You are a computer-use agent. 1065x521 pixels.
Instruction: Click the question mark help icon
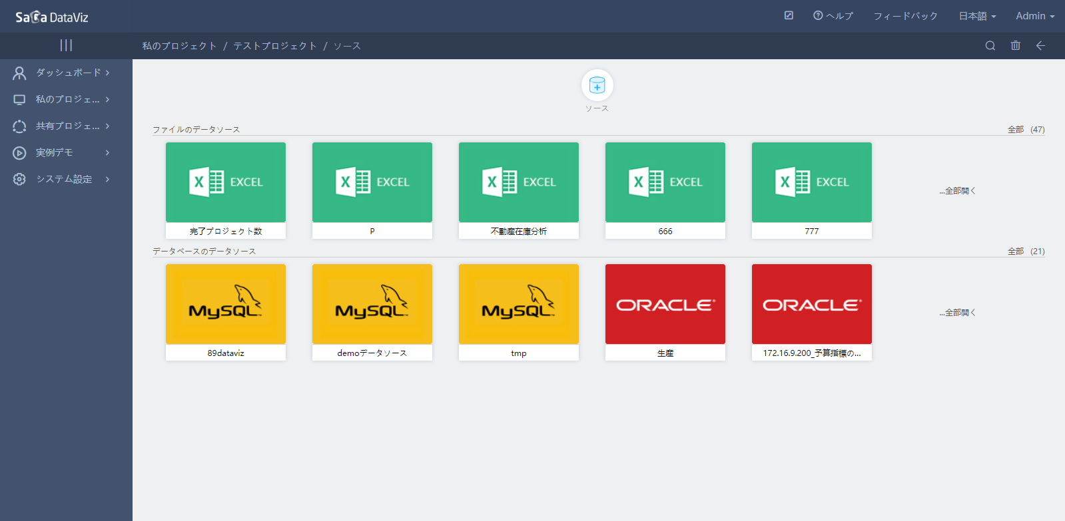click(x=818, y=15)
